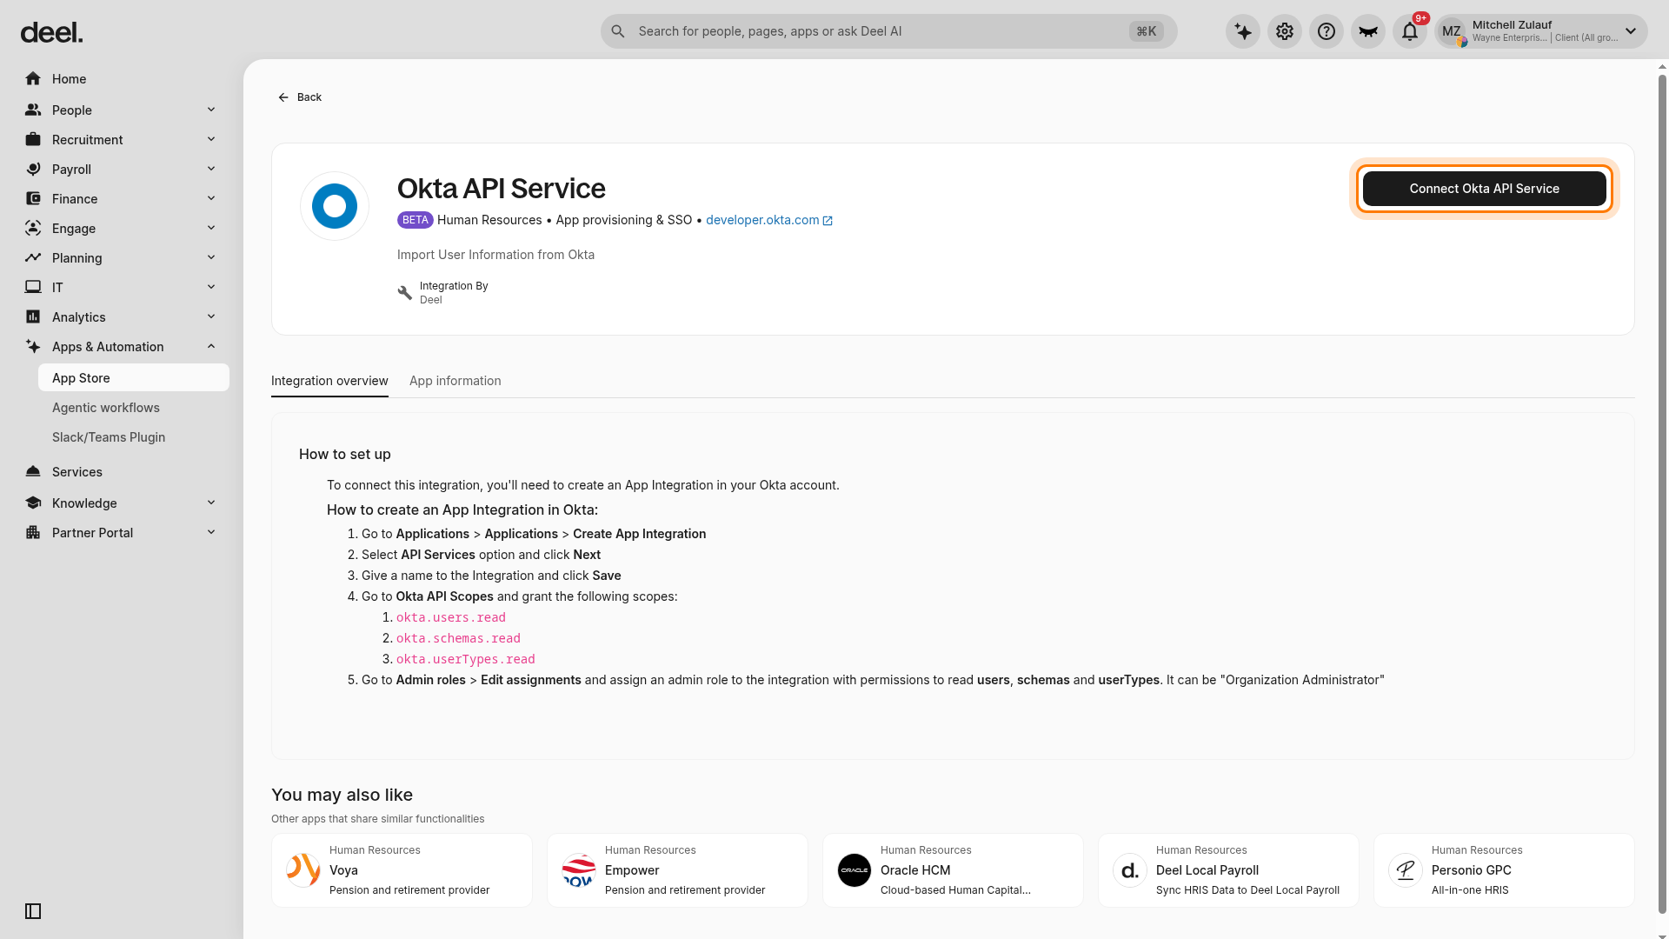This screenshot has height=939, width=1669.
Task: Collapse the Apps & Automation chevron
Action: tap(211, 346)
